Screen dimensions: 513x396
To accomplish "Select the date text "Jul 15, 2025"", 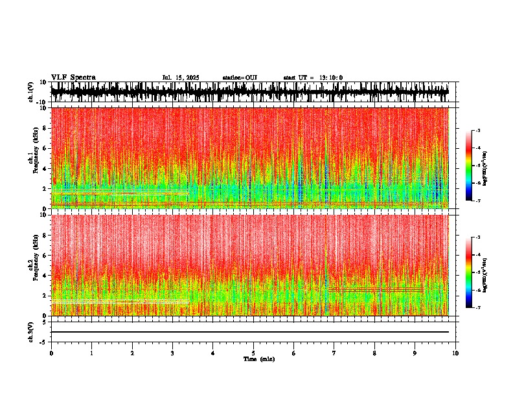I will click(x=181, y=78).
